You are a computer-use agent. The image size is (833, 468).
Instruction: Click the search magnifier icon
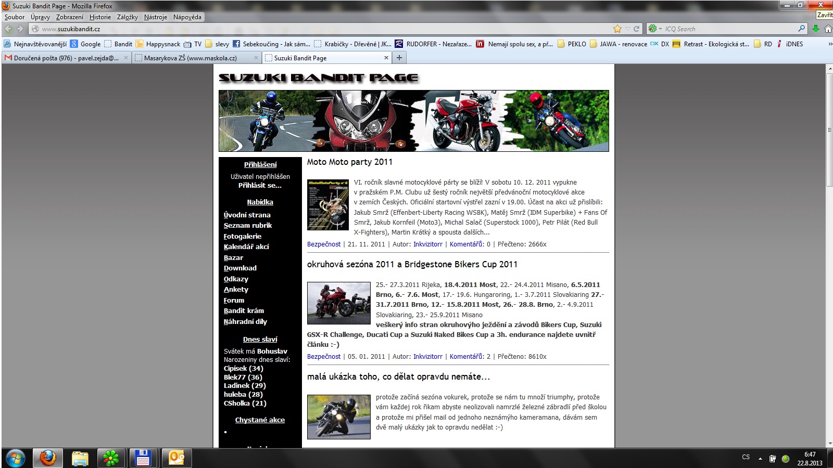tap(802, 29)
